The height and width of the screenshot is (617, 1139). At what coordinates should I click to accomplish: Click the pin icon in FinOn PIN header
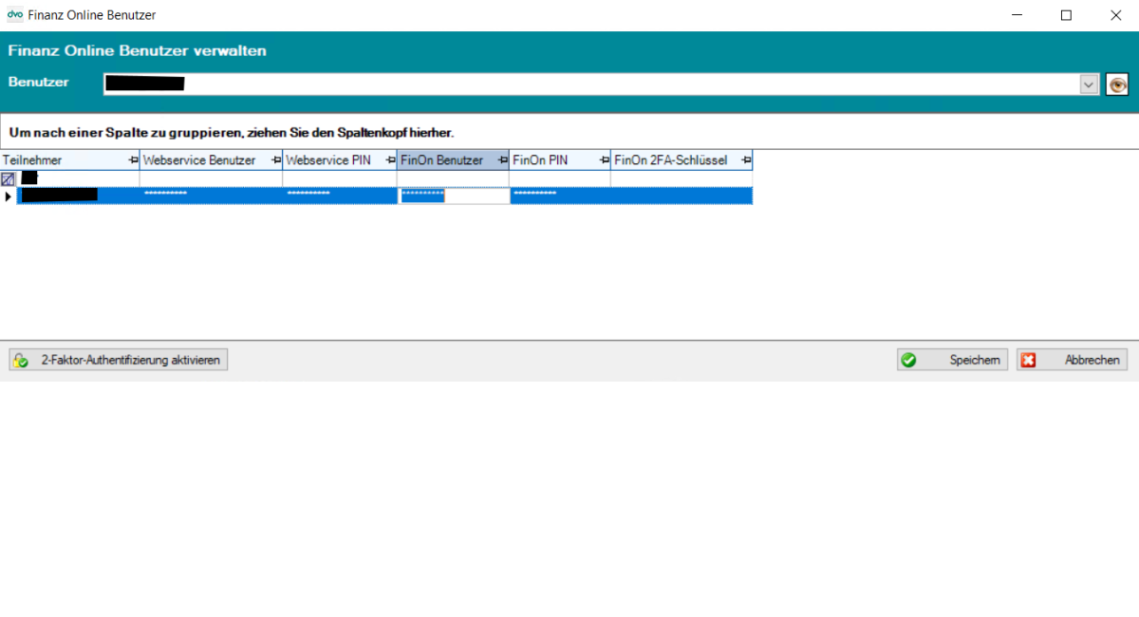point(604,160)
